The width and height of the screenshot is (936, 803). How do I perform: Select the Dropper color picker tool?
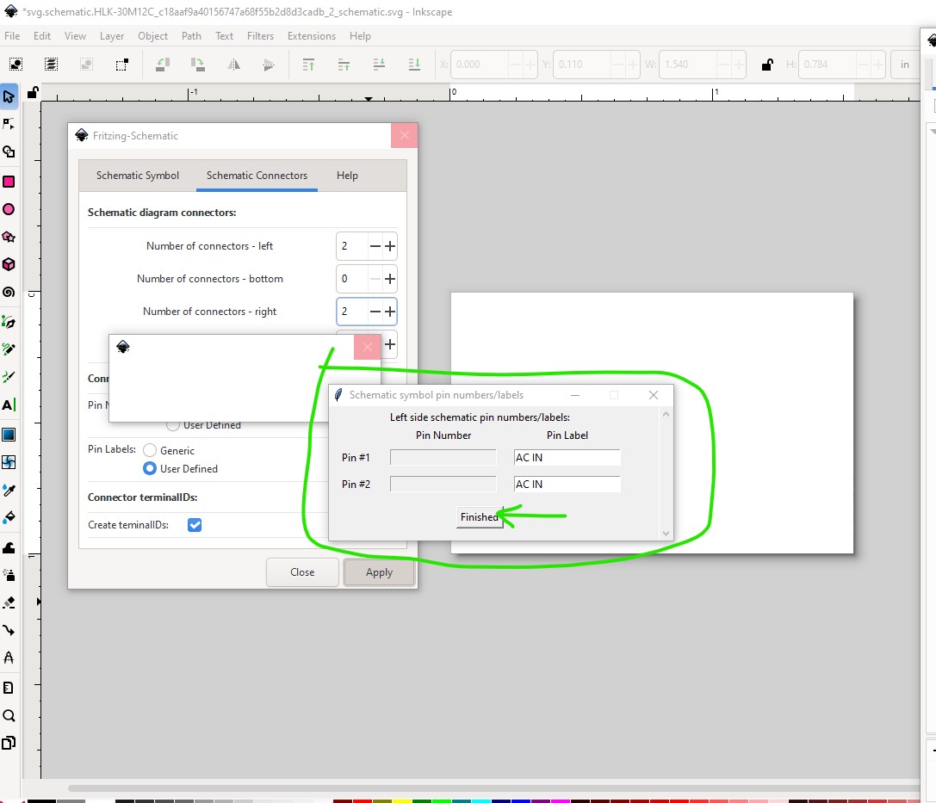pos(9,491)
